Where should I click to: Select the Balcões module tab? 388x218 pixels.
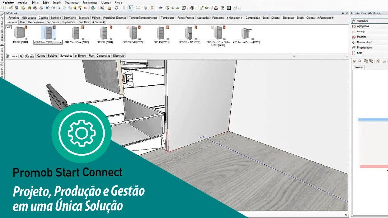[x=52, y=56]
